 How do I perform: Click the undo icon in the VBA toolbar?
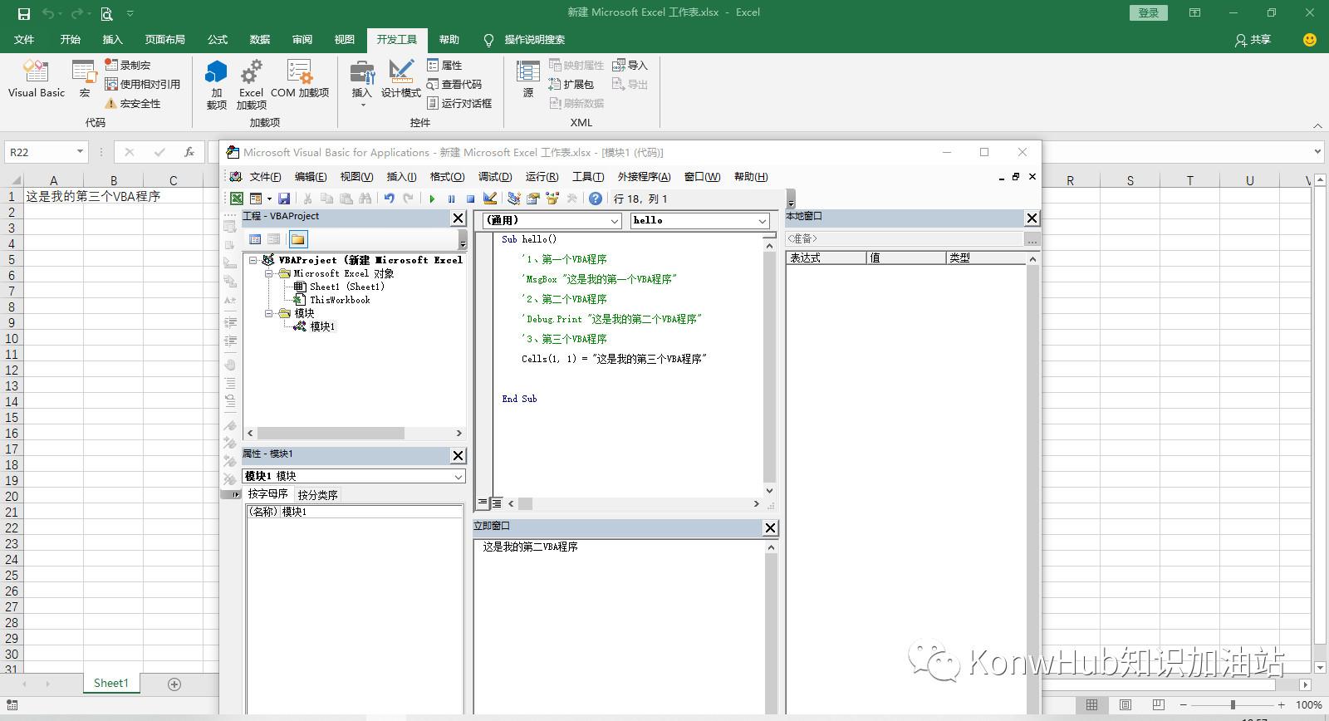pyautogui.click(x=389, y=199)
